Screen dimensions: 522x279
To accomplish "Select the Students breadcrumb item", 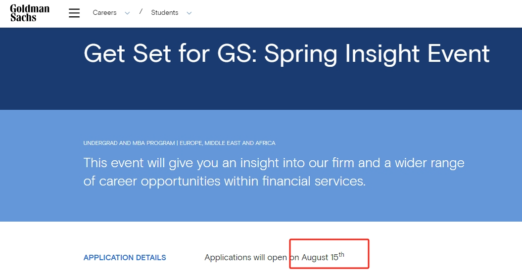I will click(x=164, y=13).
